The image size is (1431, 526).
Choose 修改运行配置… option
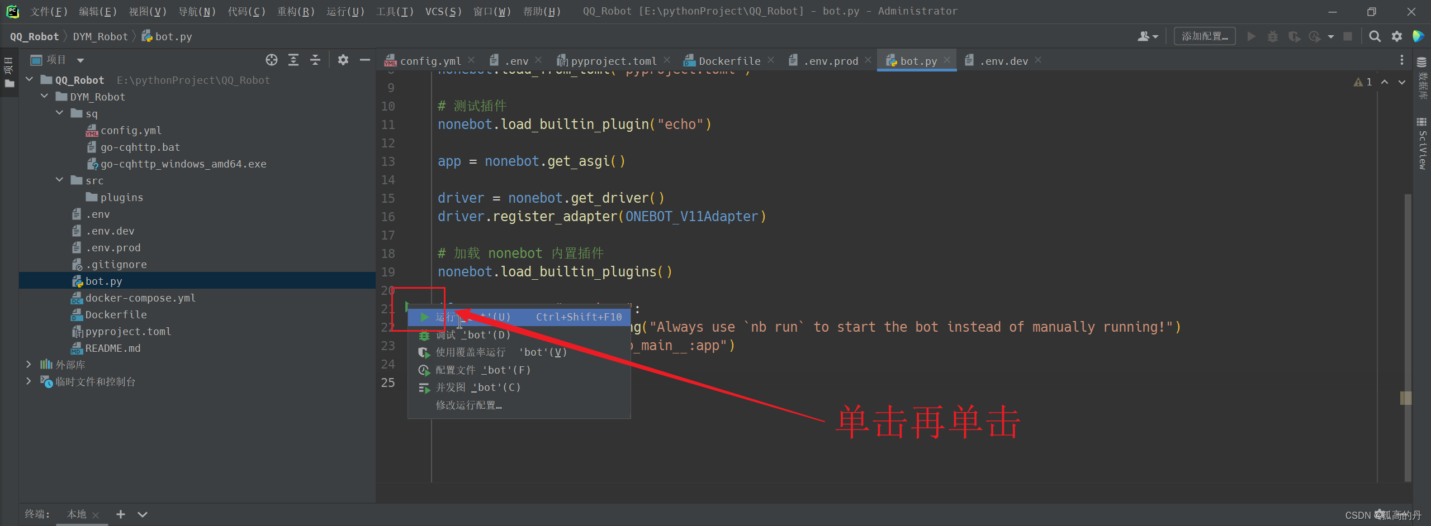pyautogui.click(x=519, y=405)
